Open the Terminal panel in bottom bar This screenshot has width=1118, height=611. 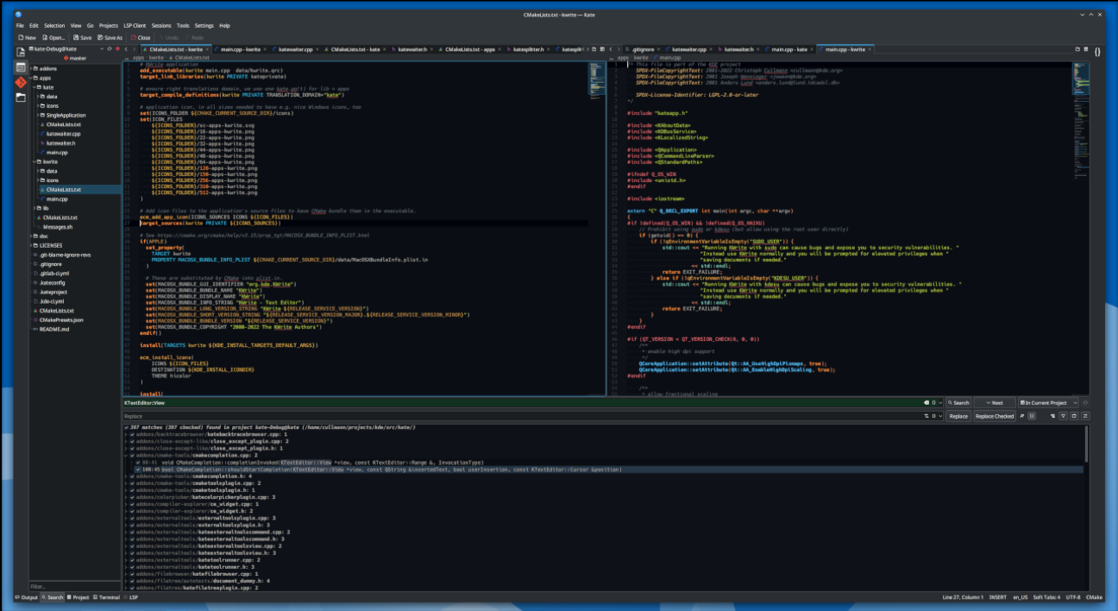click(x=106, y=597)
